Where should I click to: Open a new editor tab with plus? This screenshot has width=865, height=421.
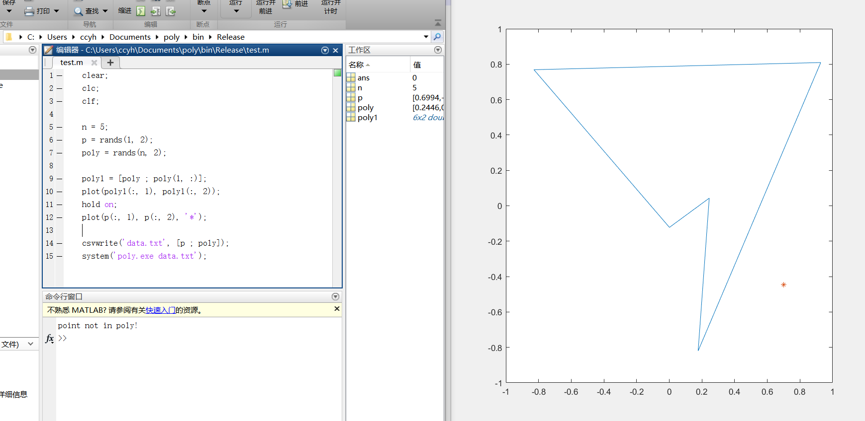(x=110, y=63)
